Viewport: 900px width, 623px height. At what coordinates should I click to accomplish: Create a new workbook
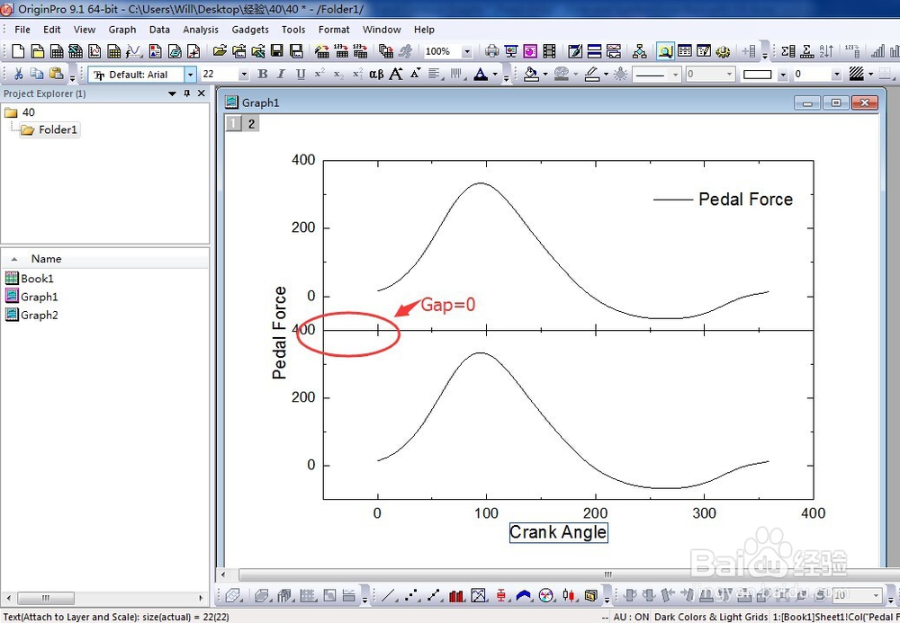point(57,51)
